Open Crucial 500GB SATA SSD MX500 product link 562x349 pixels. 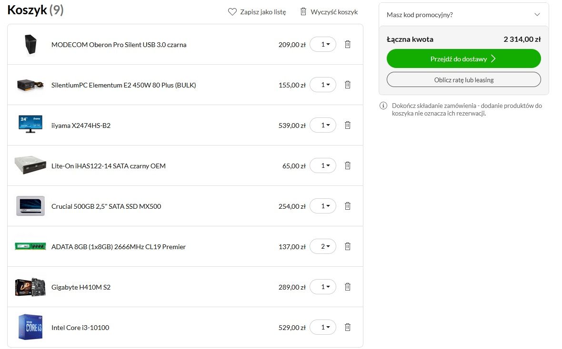click(x=106, y=206)
